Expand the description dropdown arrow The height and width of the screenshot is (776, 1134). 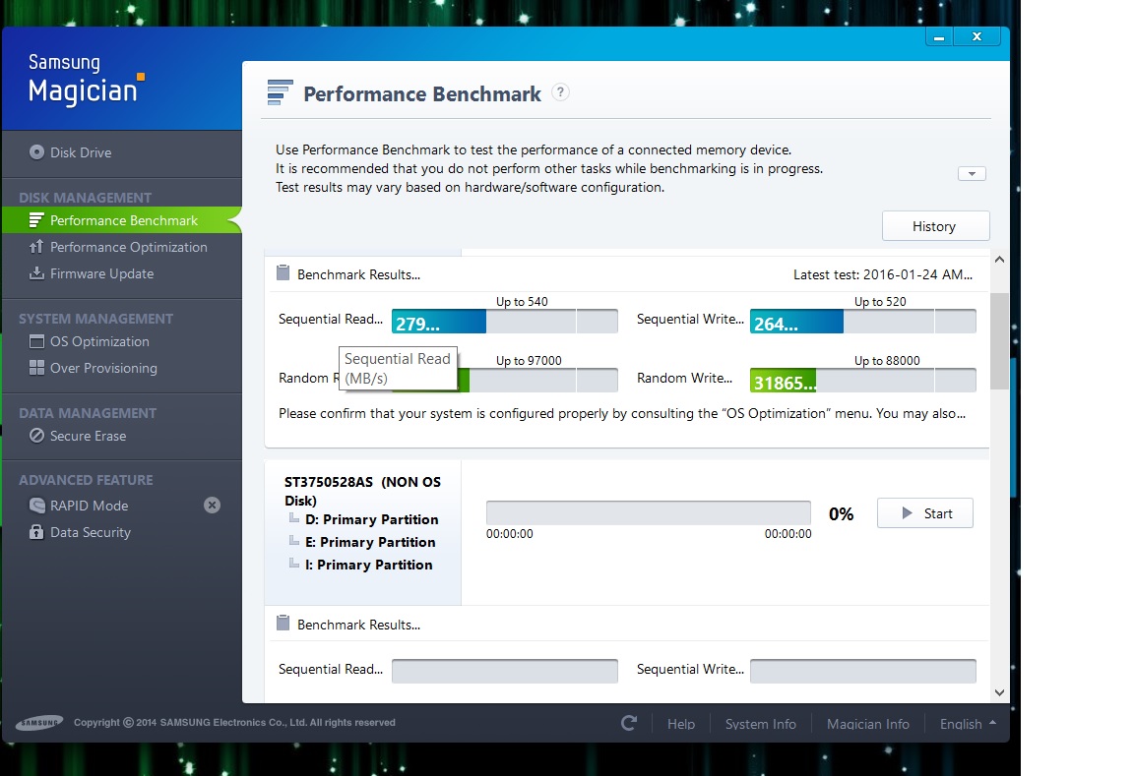click(x=972, y=173)
